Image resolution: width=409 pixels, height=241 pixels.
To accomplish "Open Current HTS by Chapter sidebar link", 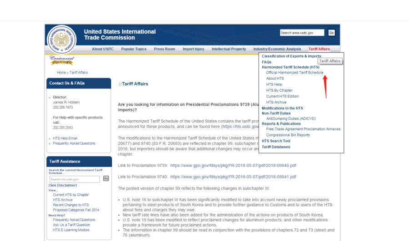I will pyautogui.click(x=71, y=195).
